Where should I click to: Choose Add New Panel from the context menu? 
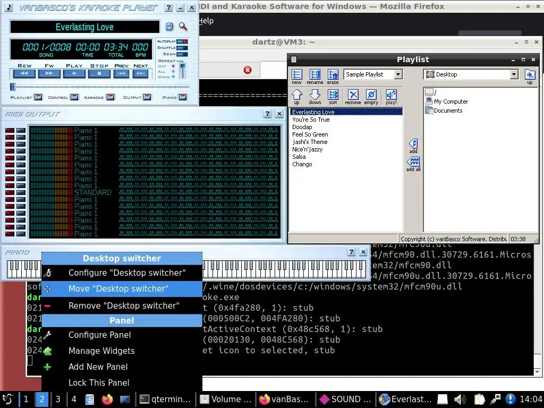(122, 367)
